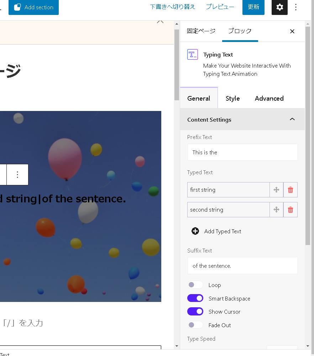Disable the Smart Backspace toggle
Image resolution: width=314 pixels, height=356 pixels.
[195, 298]
